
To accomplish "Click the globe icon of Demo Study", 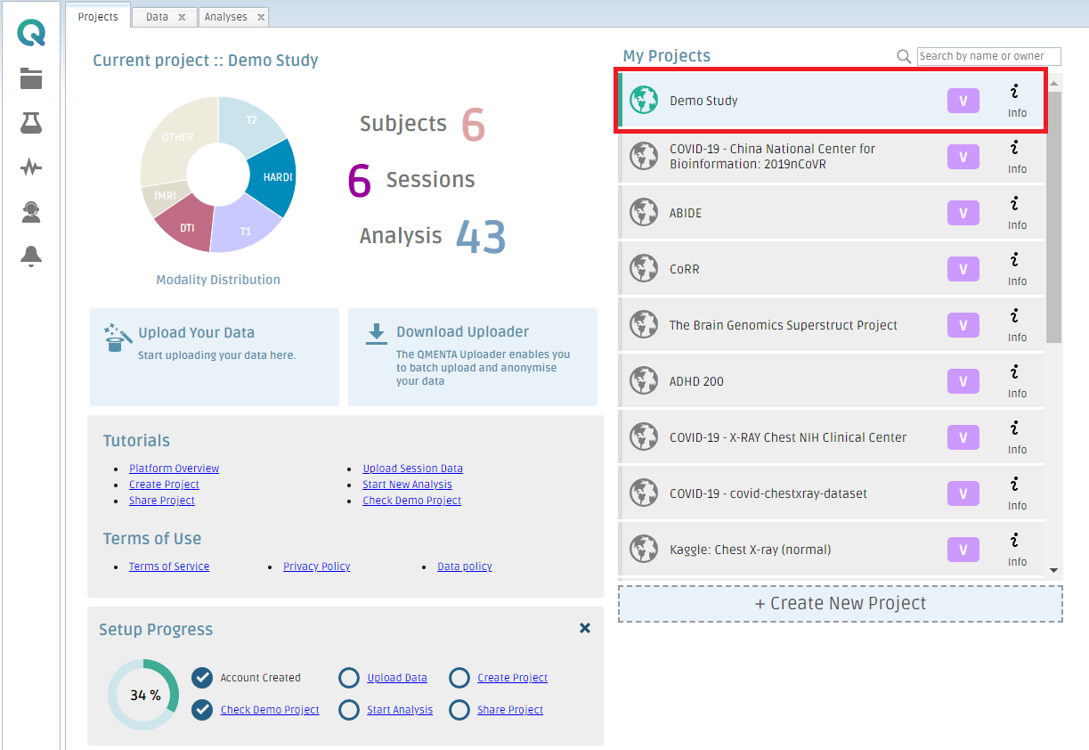I will 643,101.
